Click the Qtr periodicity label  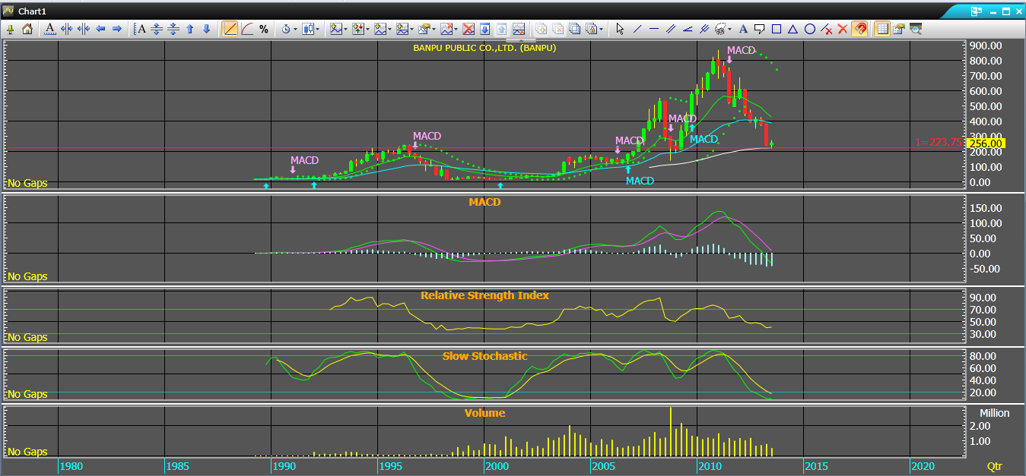coord(995,465)
